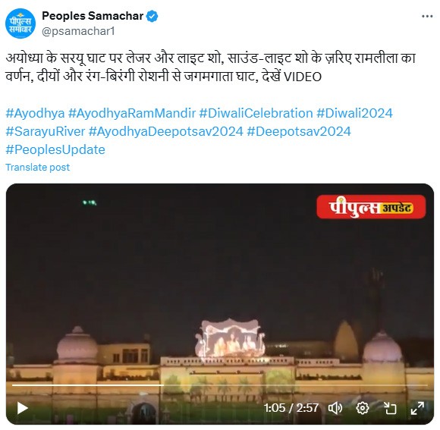Open the @psamachar1 handle link

click(x=78, y=31)
